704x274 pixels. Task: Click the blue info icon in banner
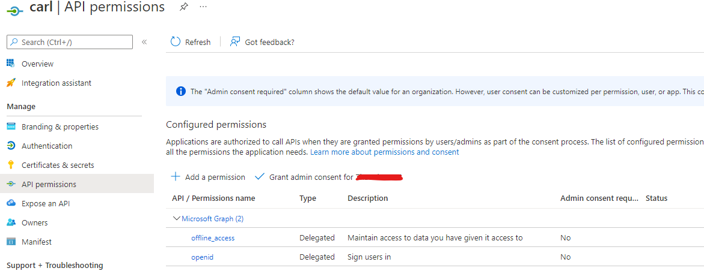click(x=180, y=92)
